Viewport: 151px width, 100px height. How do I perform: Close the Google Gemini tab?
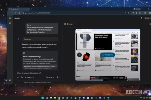pos(28,9)
